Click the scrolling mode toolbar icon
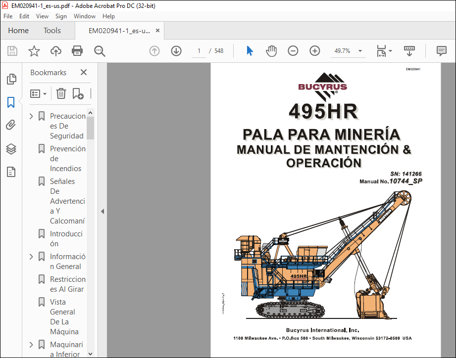The width and height of the screenshot is (456, 358). click(409, 51)
